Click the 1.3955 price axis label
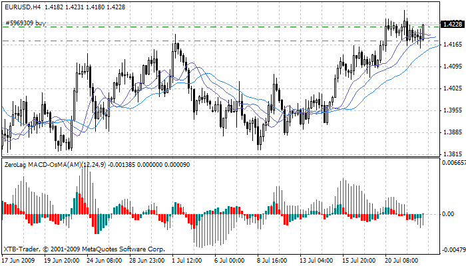The image size is (466, 266). (452, 110)
